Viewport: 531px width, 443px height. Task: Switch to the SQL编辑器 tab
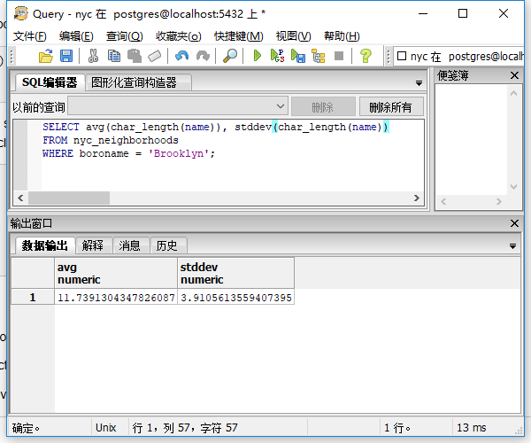point(50,82)
